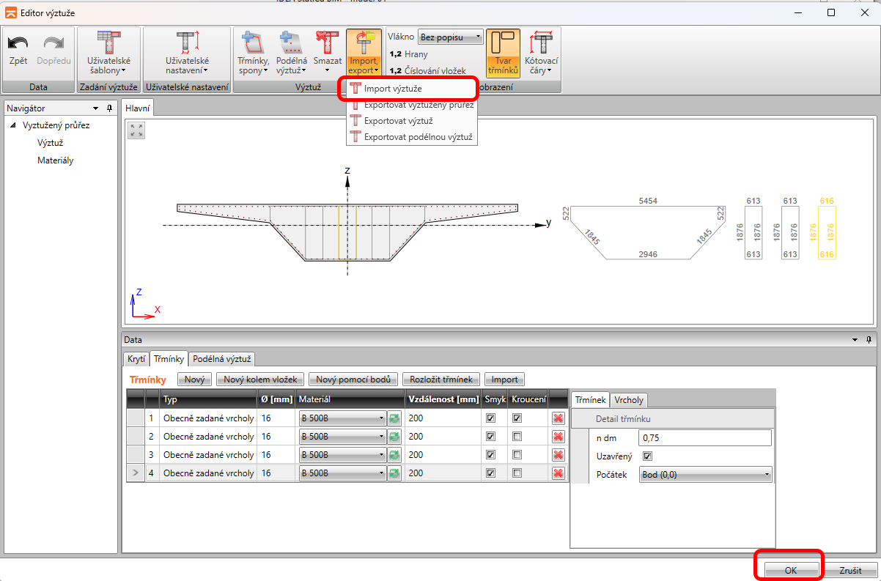Toggle Kroucení checkbox for stirrup 2
The image size is (881, 581).
pos(517,437)
